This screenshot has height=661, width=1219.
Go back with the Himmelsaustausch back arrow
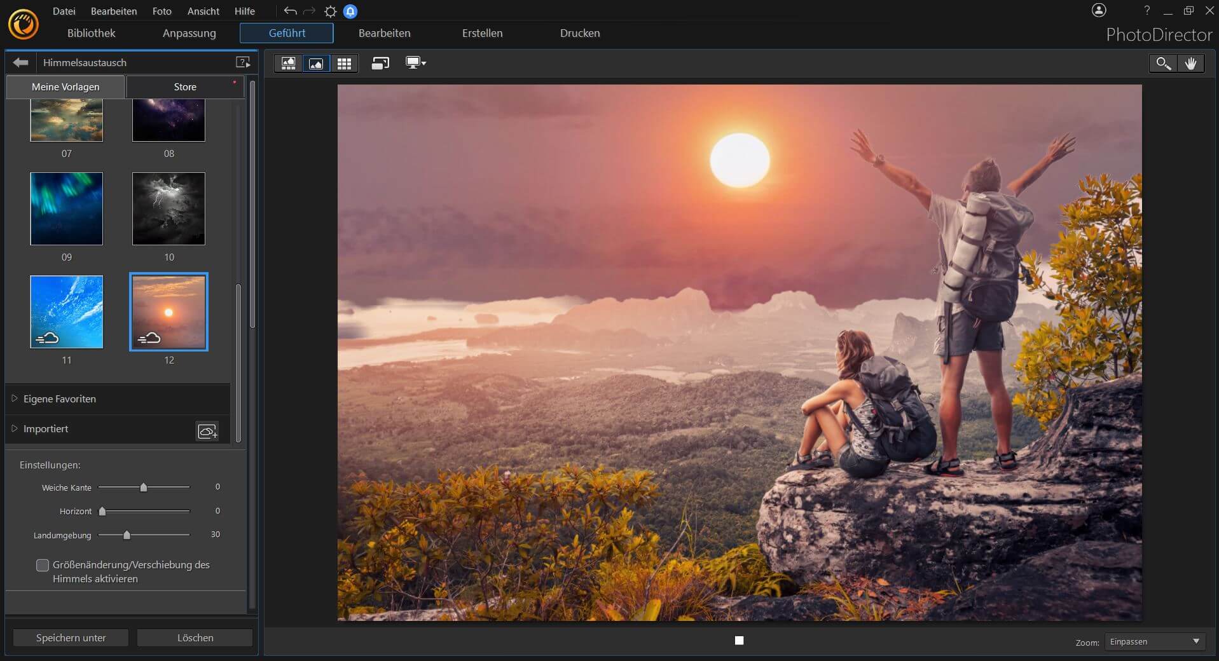coord(20,62)
